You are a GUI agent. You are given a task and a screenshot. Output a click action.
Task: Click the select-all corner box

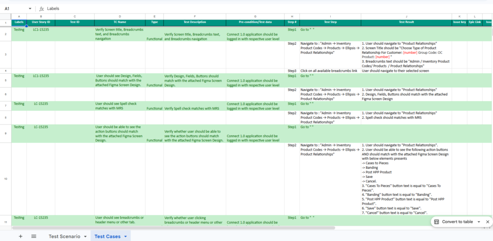pyautogui.click(x=6, y=17)
